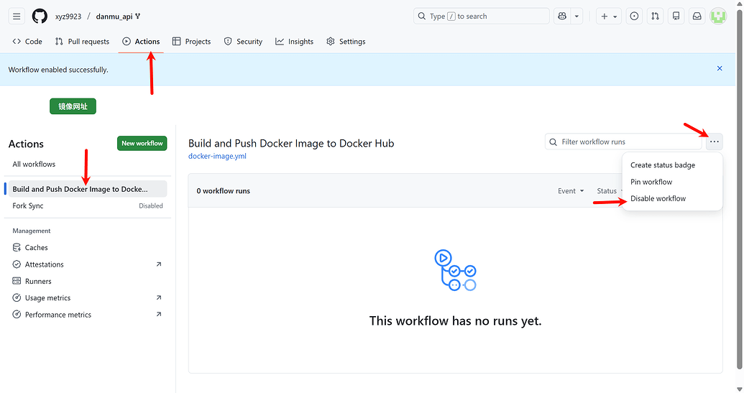744x393 pixels.
Task: Click the Attestations external link arrow
Action: coord(158,264)
